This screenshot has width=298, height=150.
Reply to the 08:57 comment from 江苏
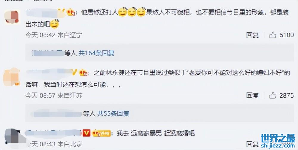pyautogui.click(x=252, y=95)
